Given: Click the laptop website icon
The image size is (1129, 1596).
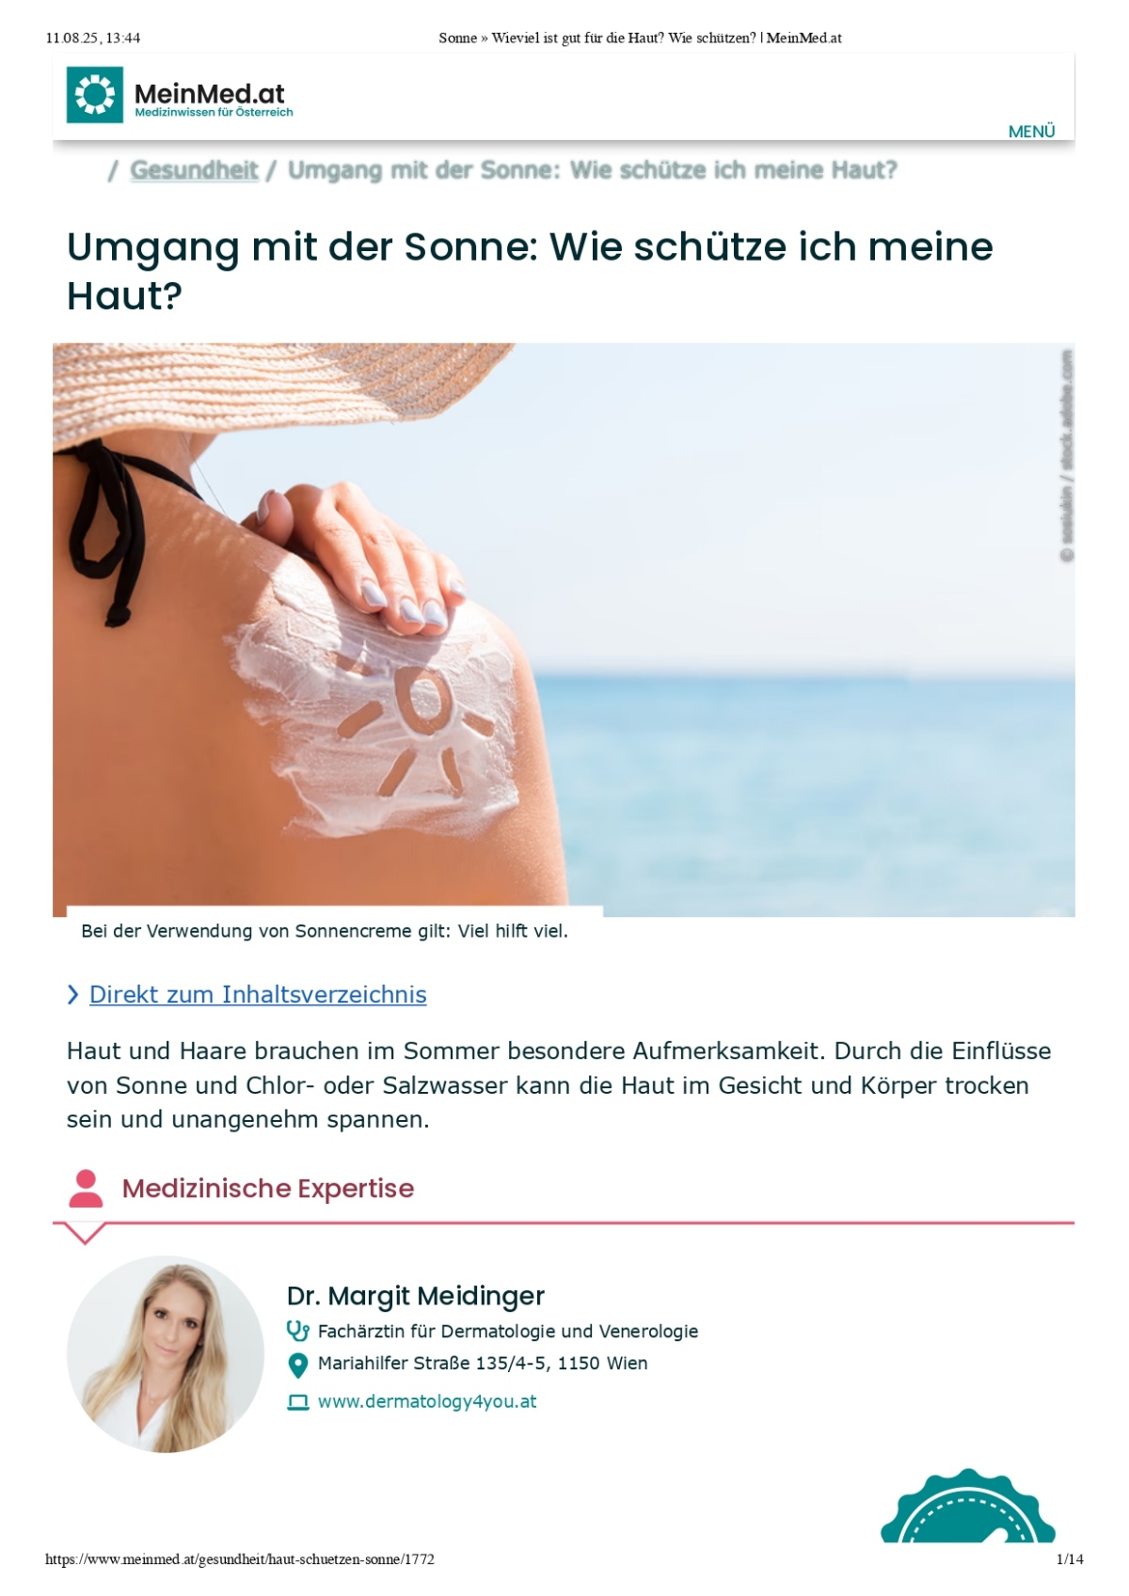Looking at the screenshot, I should pyautogui.click(x=297, y=1402).
